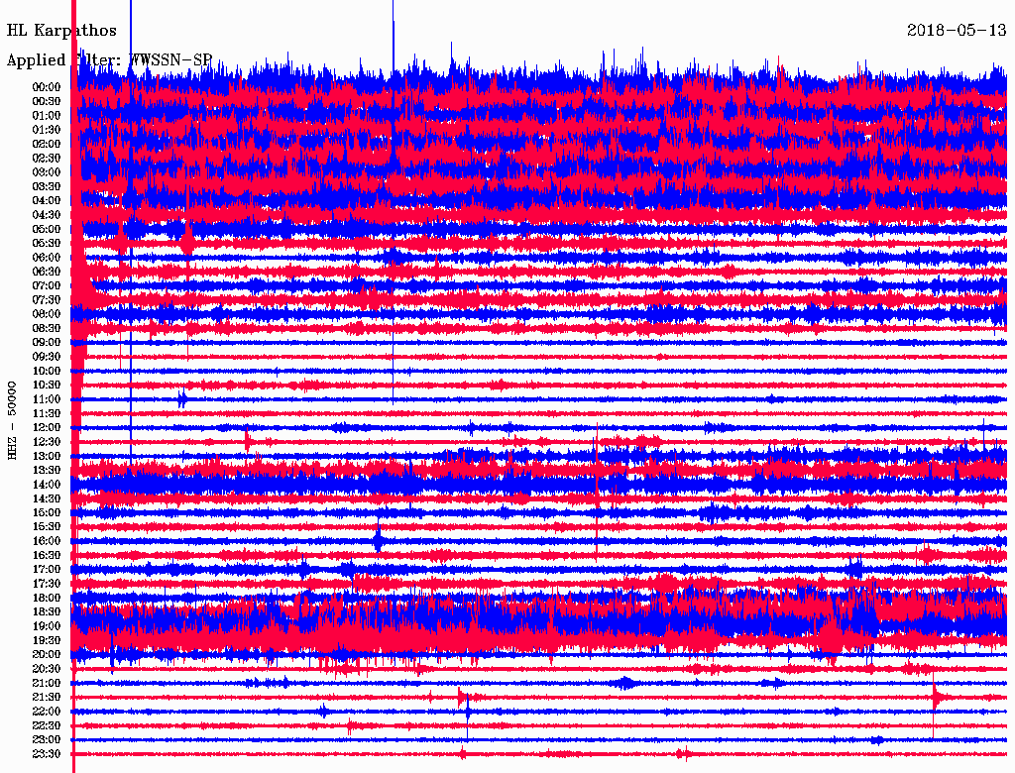Select the 07:30 time label
The width and height of the screenshot is (1015, 773).
click(46, 300)
